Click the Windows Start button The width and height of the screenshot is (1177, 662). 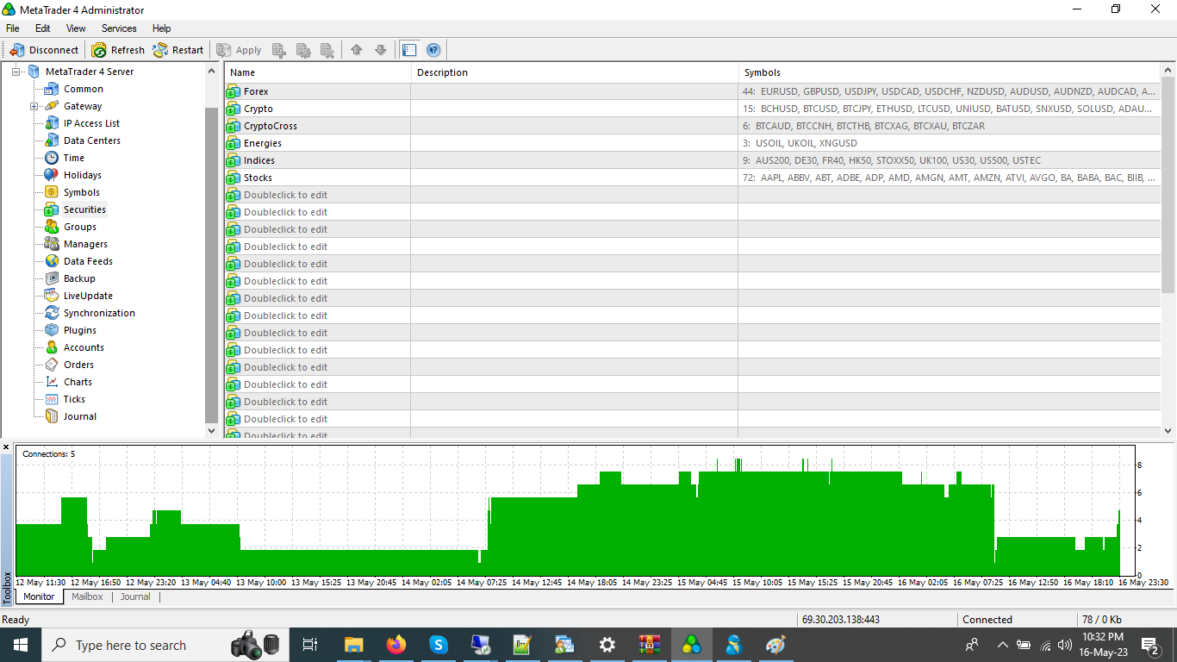pos(21,645)
